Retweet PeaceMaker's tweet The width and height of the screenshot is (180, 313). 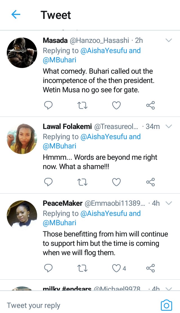coord(82,268)
